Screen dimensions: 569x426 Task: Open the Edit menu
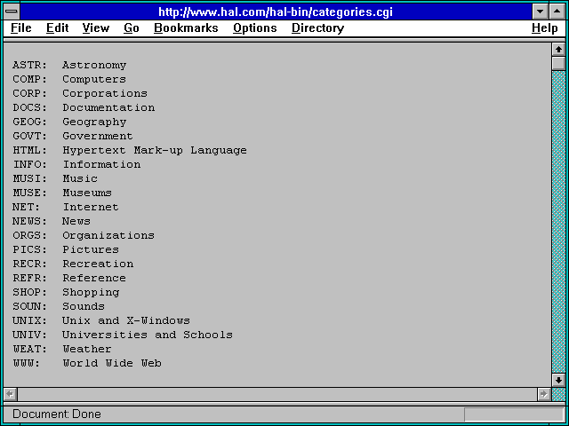pos(57,28)
